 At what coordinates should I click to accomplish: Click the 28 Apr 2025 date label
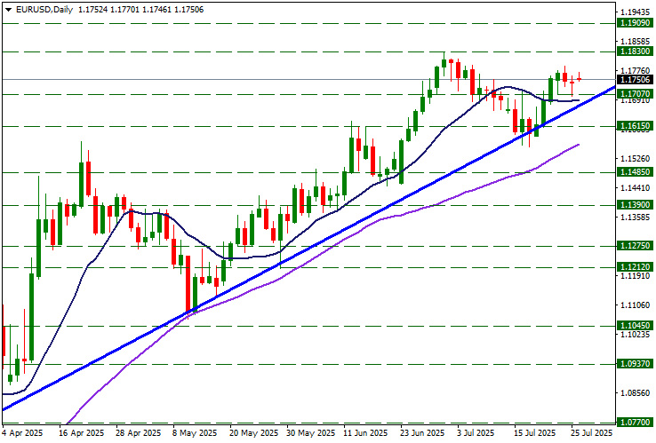[139, 433]
